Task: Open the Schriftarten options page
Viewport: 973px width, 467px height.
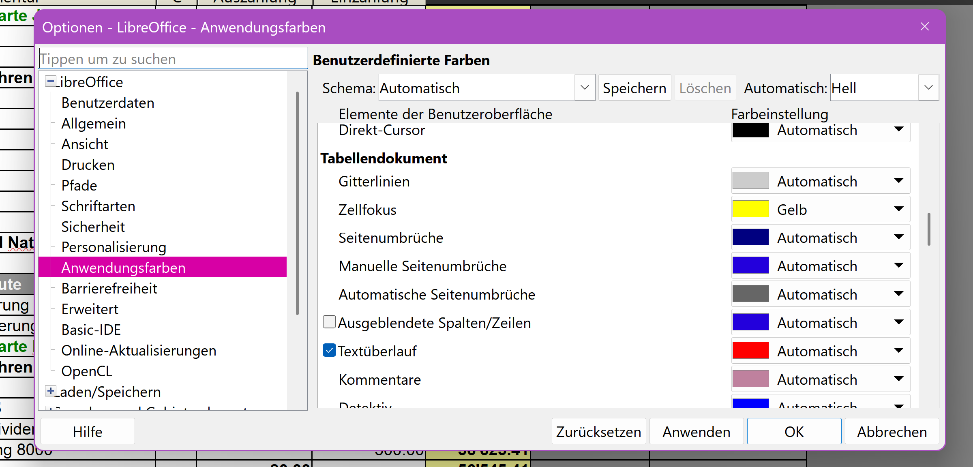Action: (x=98, y=206)
